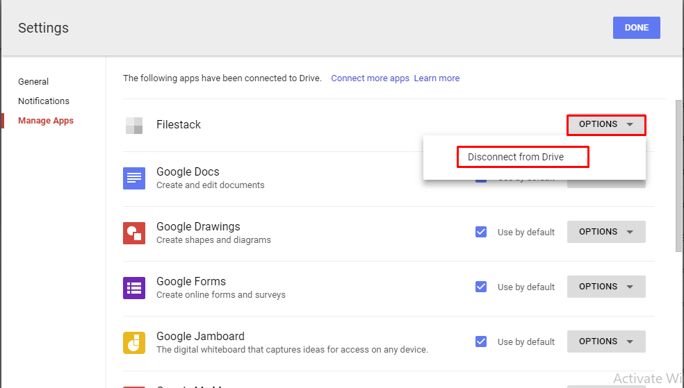Viewport: 684px width, 388px height.
Task: Click Google Drawings 'Use by default' label
Action: coord(526,233)
